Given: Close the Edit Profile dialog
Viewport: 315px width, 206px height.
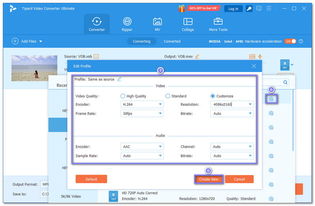Looking at the screenshot, I should point(254,66).
